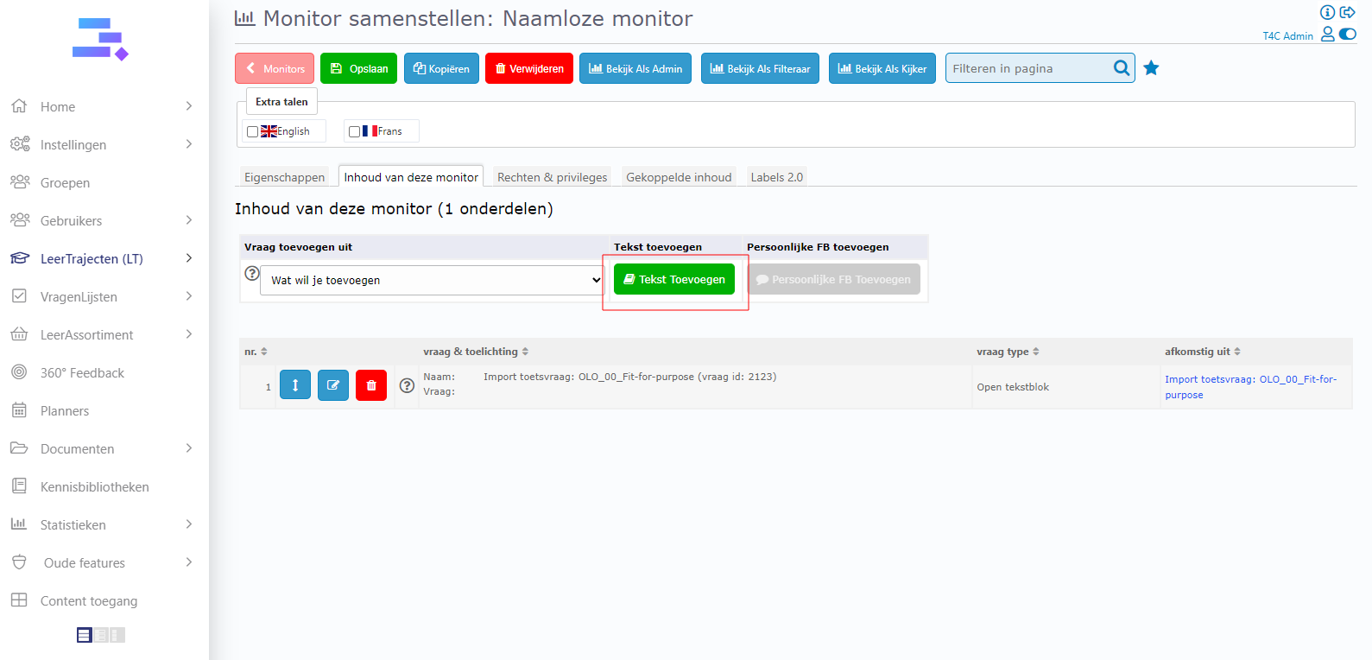Open the info icon at top right

tap(1327, 12)
